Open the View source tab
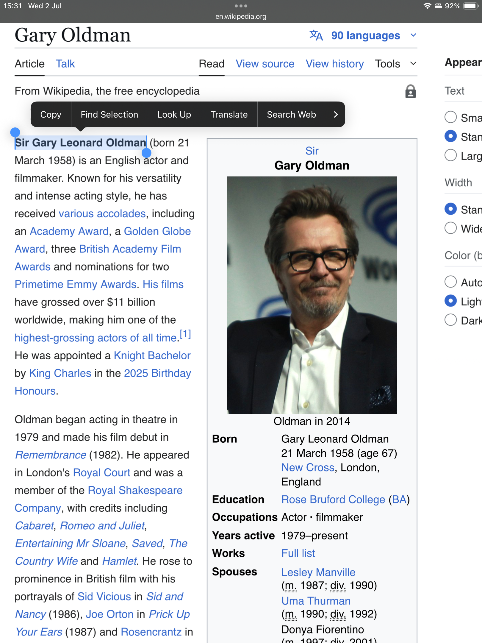The image size is (482, 643). (x=265, y=64)
